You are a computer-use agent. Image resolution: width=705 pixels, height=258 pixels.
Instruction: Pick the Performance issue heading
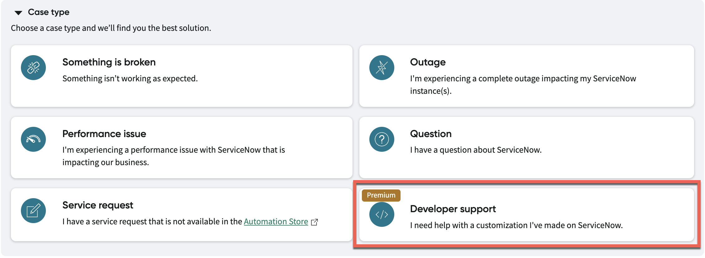[x=104, y=134]
